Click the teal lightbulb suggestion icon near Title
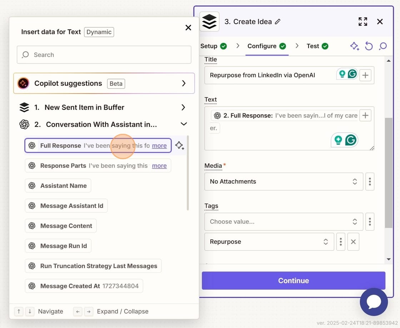Viewport: 400px width, 328px height. pos(342,73)
